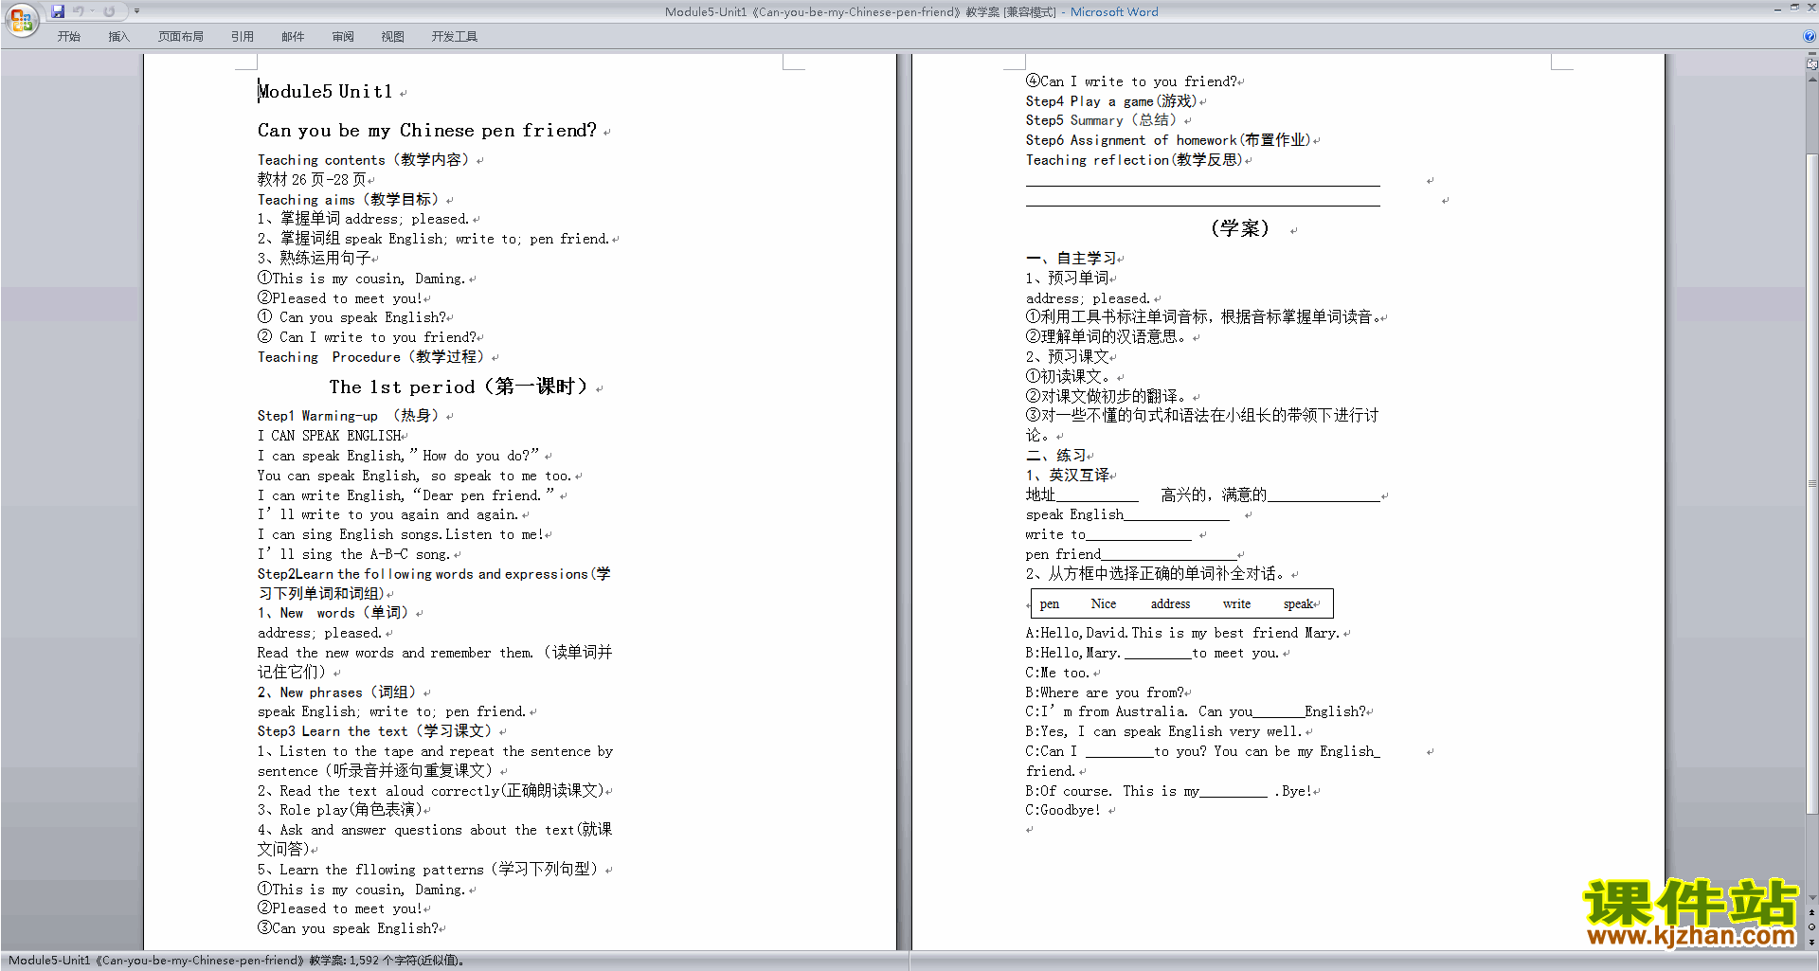Click '3、Role play(角色表演)' line
The height and width of the screenshot is (971, 1819).
pos(339,810)
